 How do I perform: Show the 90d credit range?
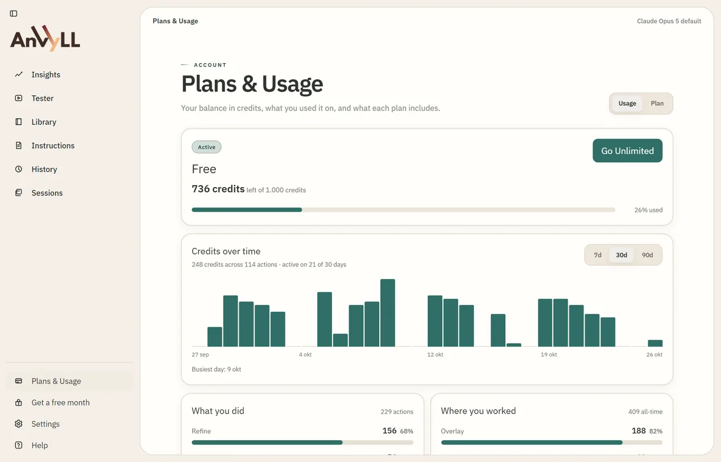coord(647,255)
